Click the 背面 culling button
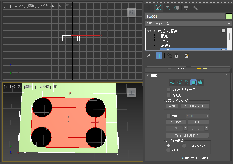The width and height of the screenshot is (233, 164). pyautogui.click(x=172, y=106)
